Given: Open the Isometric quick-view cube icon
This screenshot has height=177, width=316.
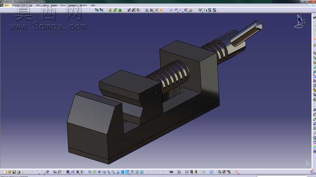Looking at the screenshot, I should click(x=127, y=172).
